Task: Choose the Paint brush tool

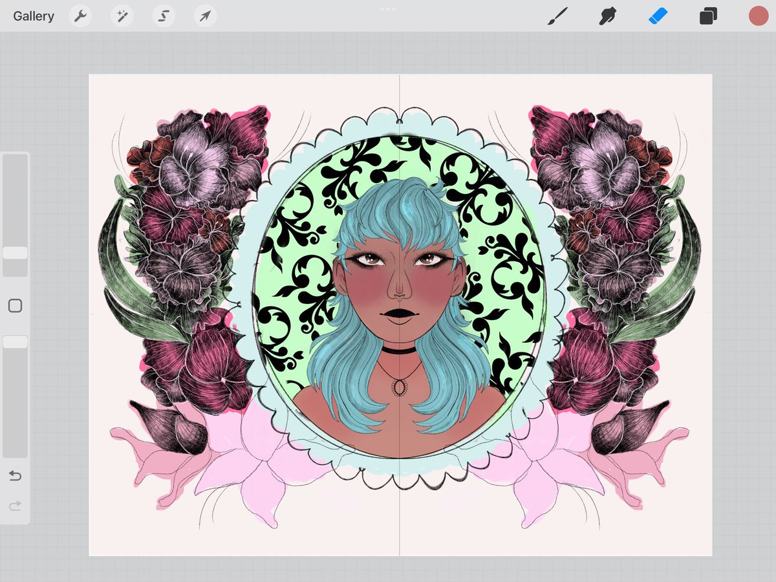Action: pos(559,16)
